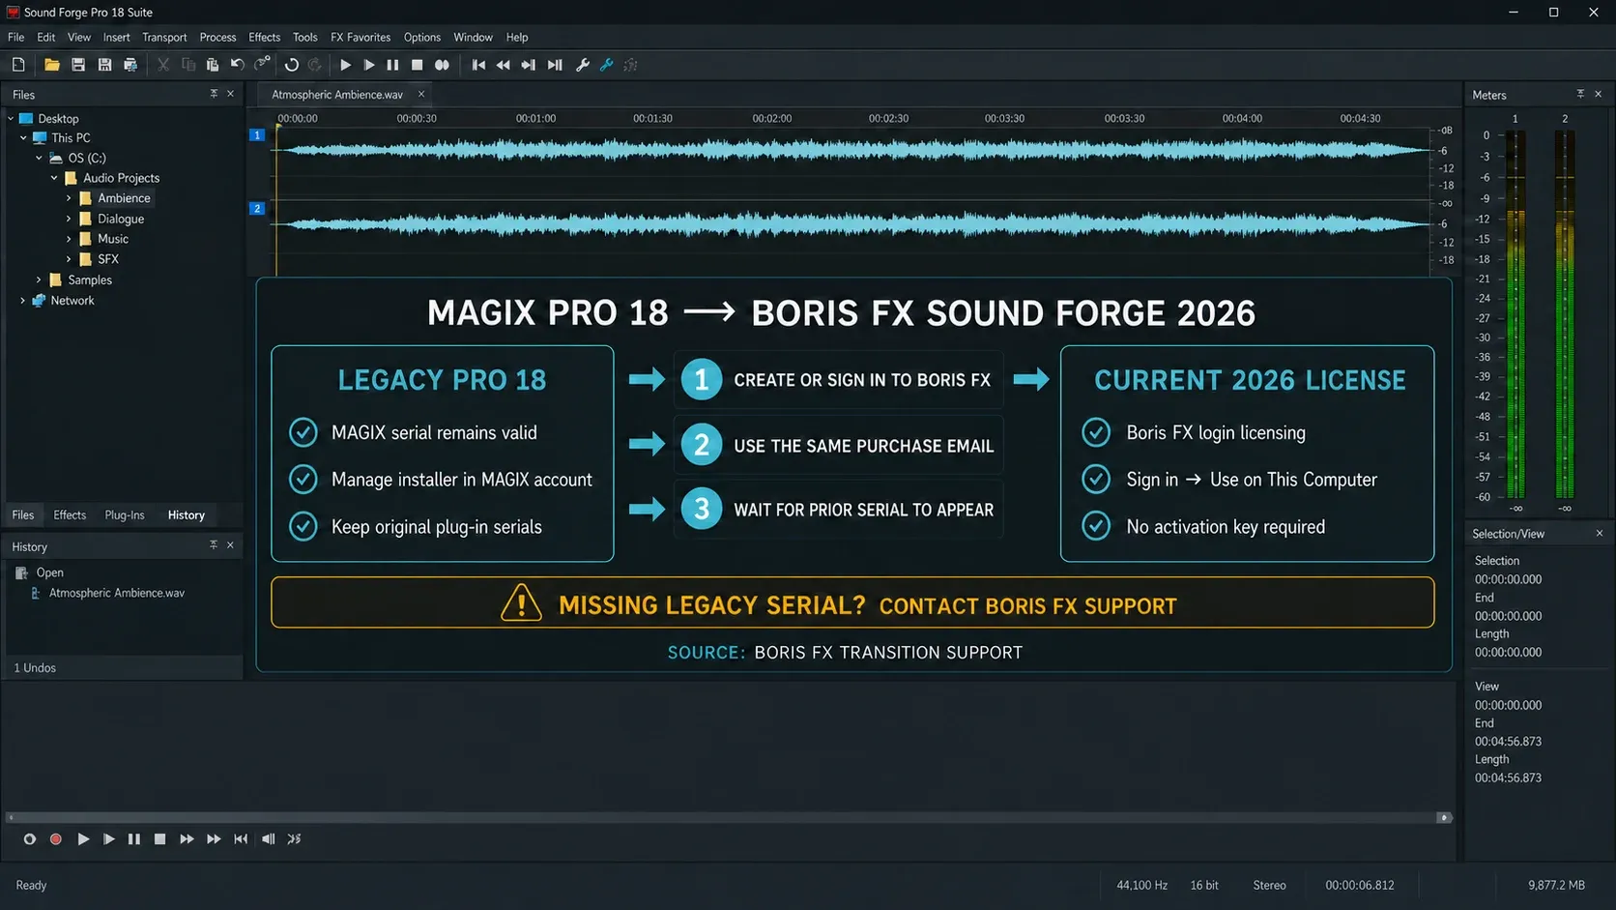The height and width of the screenshot is (910, 1616).
Task: Expand the Ambience folder
Action: click(69, 198)
